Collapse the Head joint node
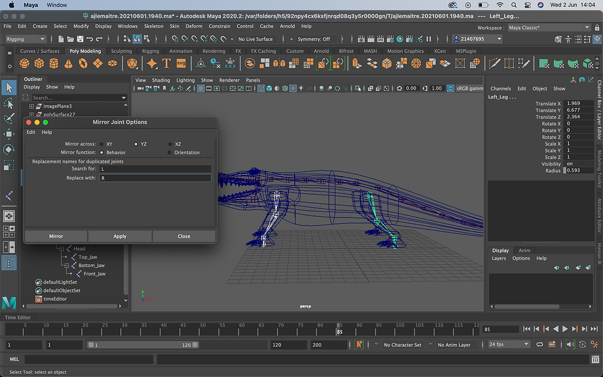This screenshot has height=377, width=603. 61,249
